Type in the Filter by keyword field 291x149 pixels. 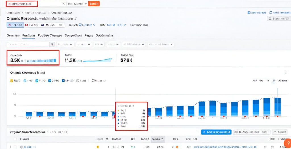tap(28, 45)
